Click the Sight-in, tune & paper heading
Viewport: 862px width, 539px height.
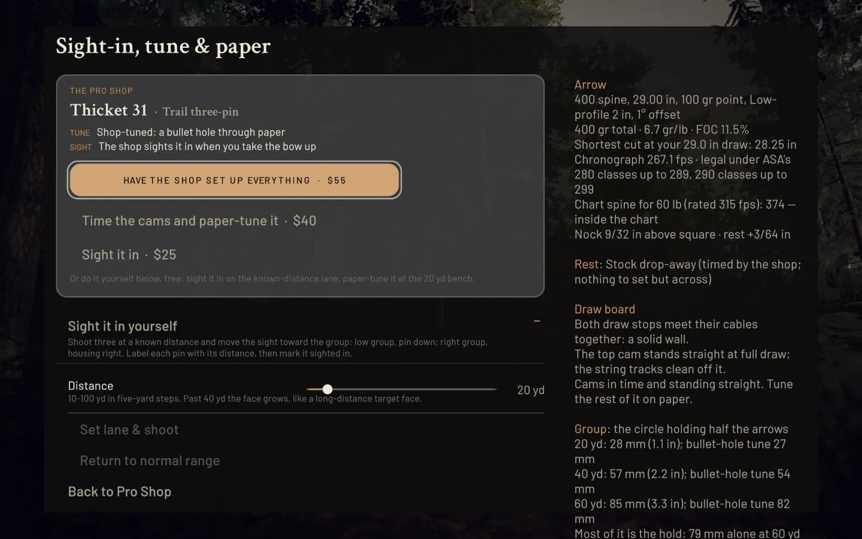[163, 46]
